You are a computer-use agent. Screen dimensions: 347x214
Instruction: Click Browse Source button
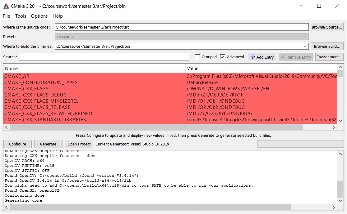[327, 27]
